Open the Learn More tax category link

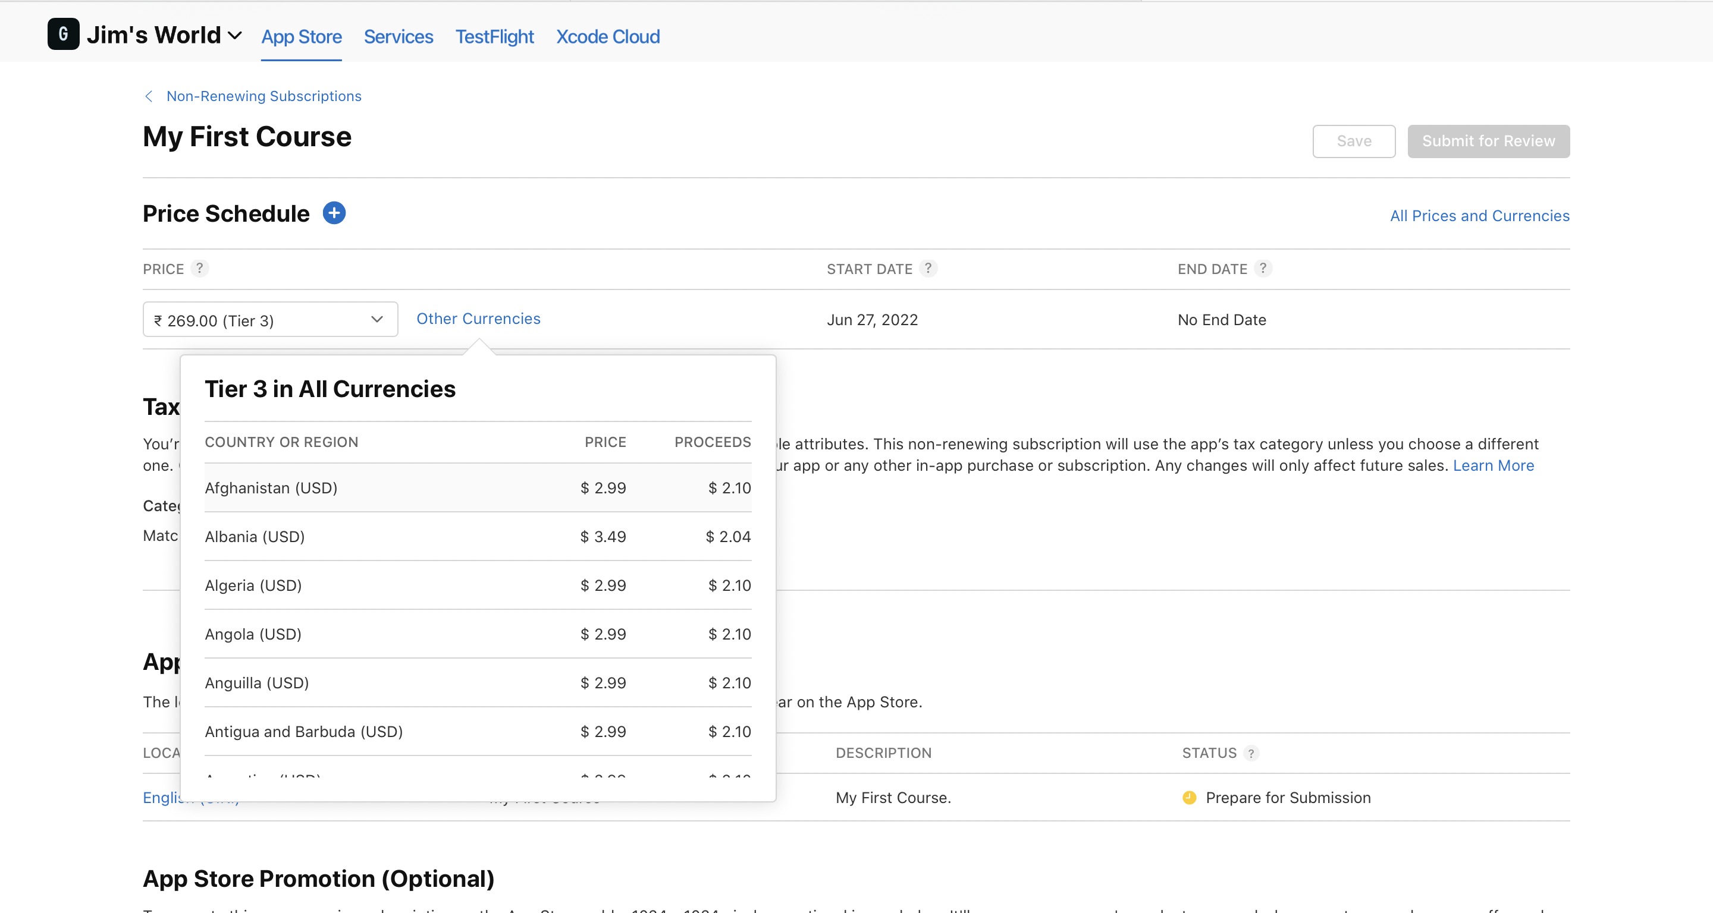[x=1493, y=466]
